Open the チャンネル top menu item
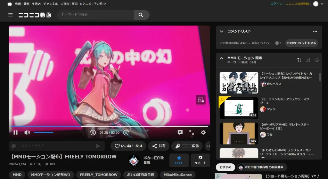Viewport: 328px width, 179px height. pos(50,4)
